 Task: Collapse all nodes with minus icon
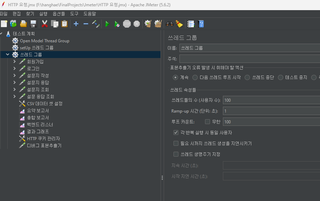[x=86, y=24]
